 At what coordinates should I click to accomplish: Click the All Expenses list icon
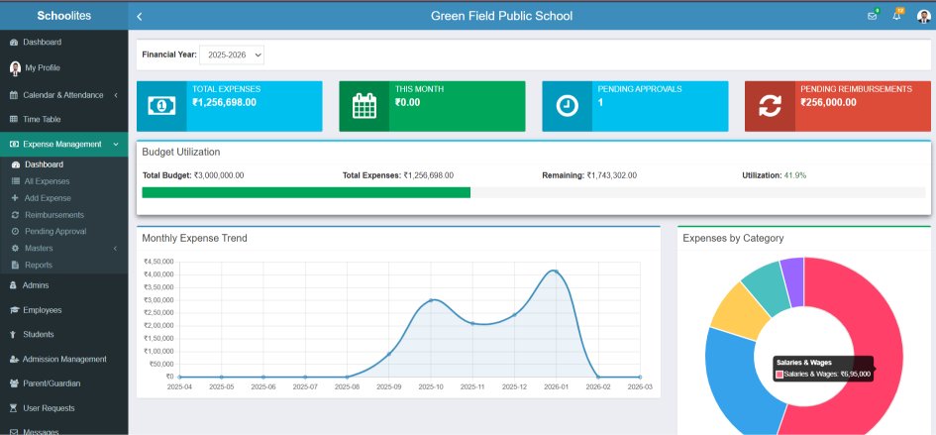click(16, 181)
